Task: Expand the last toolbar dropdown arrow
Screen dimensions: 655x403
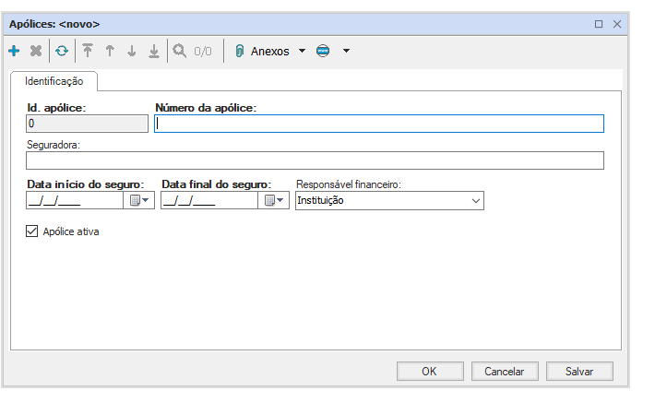Action: (346, 52)
